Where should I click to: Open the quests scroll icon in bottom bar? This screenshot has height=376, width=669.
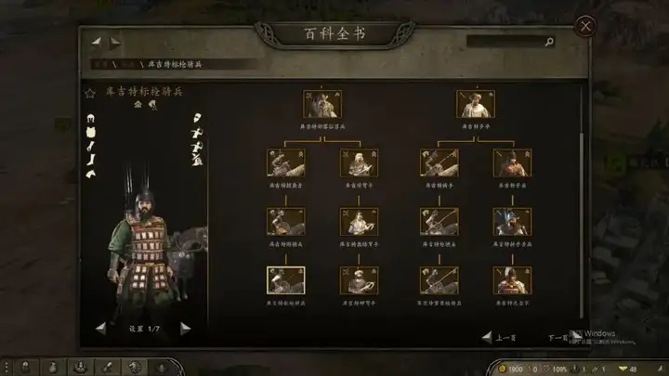tap(108, 367)
